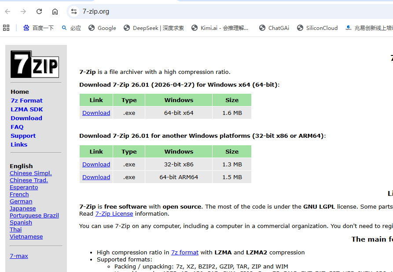Open the ChatGAi bookmark
Screen dimensions: 393x272
(274, 28)
